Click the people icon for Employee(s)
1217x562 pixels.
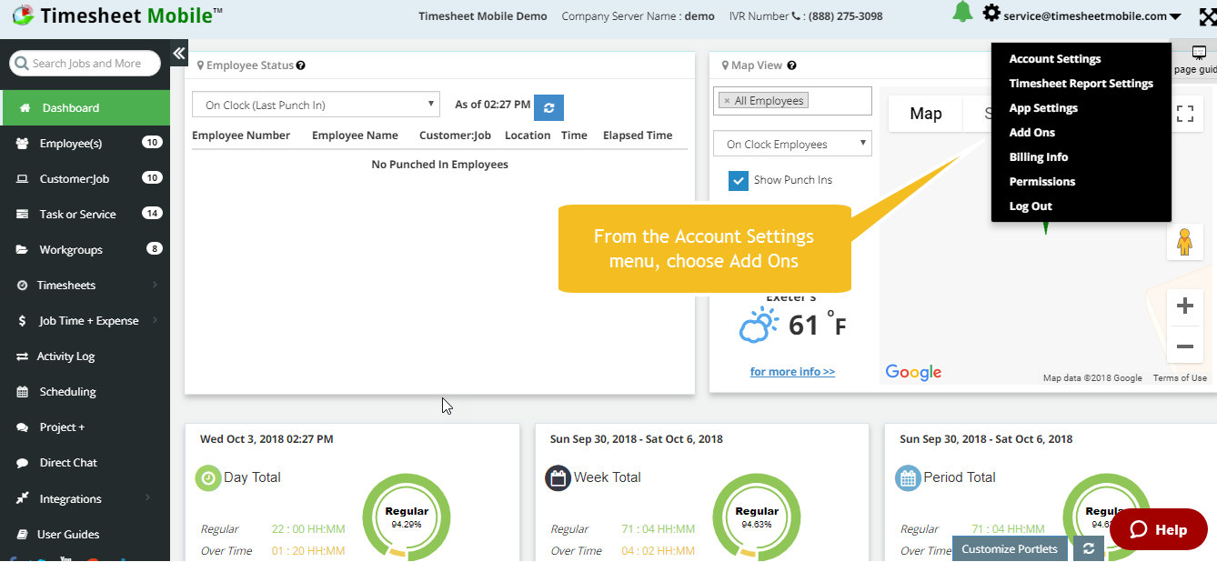point(22,144)
